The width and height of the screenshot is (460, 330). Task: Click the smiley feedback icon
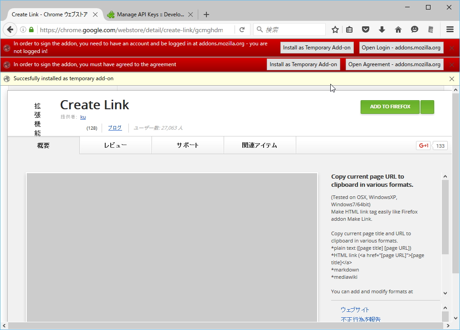[x=415, y=29]
